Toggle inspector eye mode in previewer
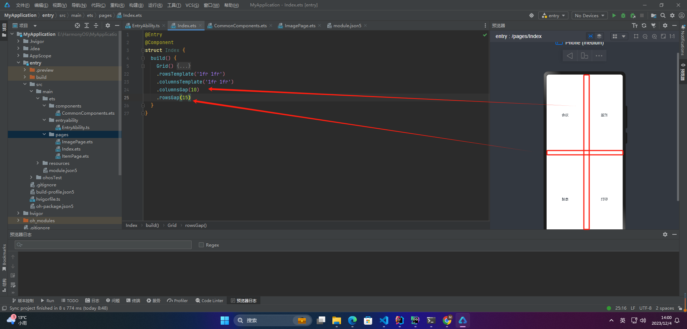The image size is (687, 329). [x=591, y=36]
